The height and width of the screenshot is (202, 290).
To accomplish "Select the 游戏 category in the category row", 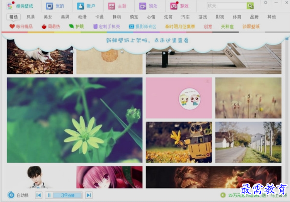I will (203, 17).
